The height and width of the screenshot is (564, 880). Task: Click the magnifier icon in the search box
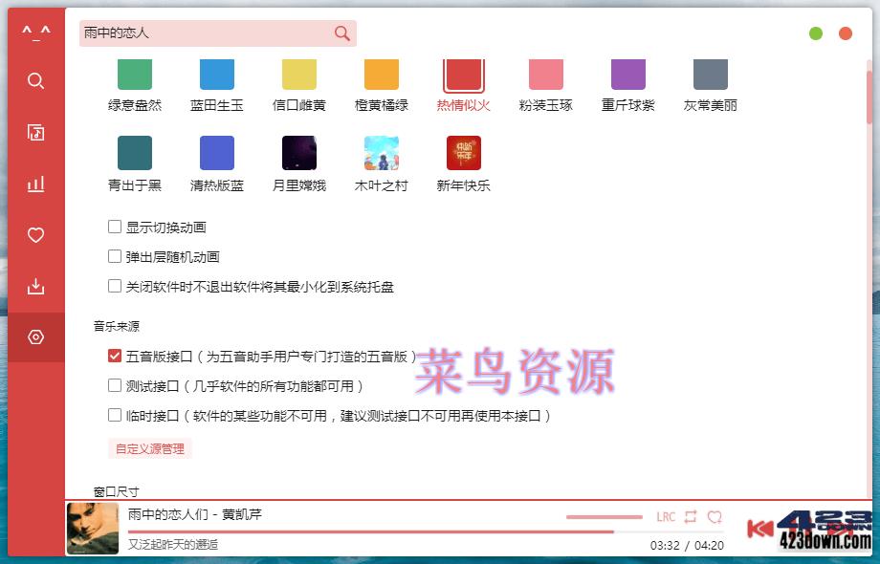point(341,33)
